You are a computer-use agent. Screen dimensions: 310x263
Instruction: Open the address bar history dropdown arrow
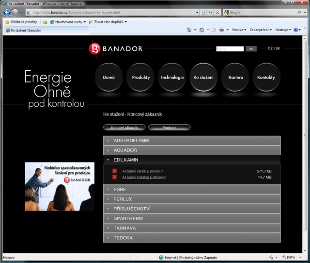(x=197, y=13)
